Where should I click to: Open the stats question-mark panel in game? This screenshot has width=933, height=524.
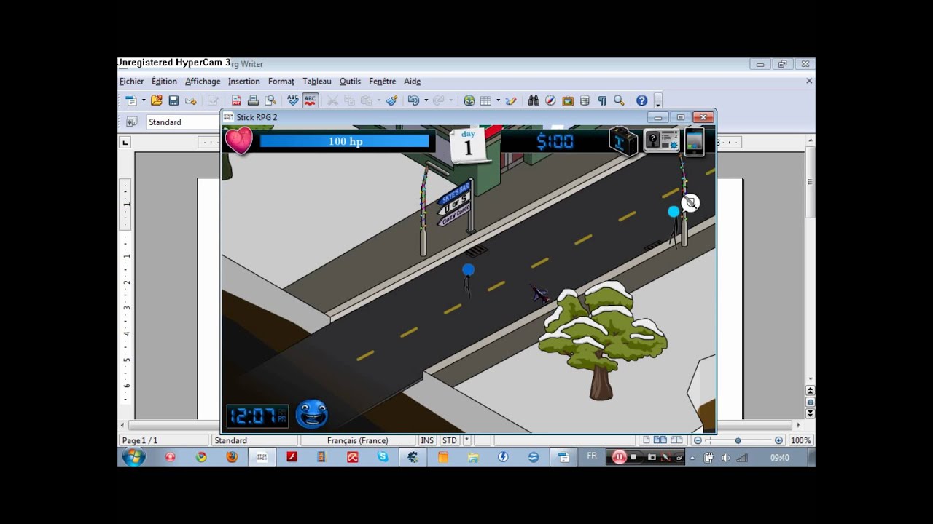(662, 141)
